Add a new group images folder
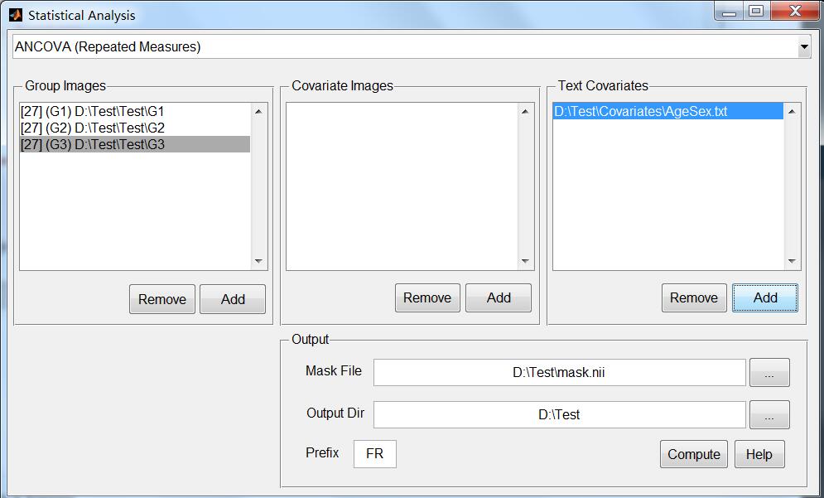The width and height of the screenshot is (824, 498). (x=233, y=299)
